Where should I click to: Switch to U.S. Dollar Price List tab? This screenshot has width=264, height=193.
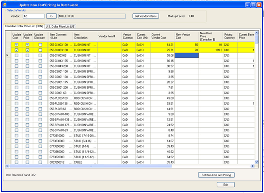click(x=61, y=26)
